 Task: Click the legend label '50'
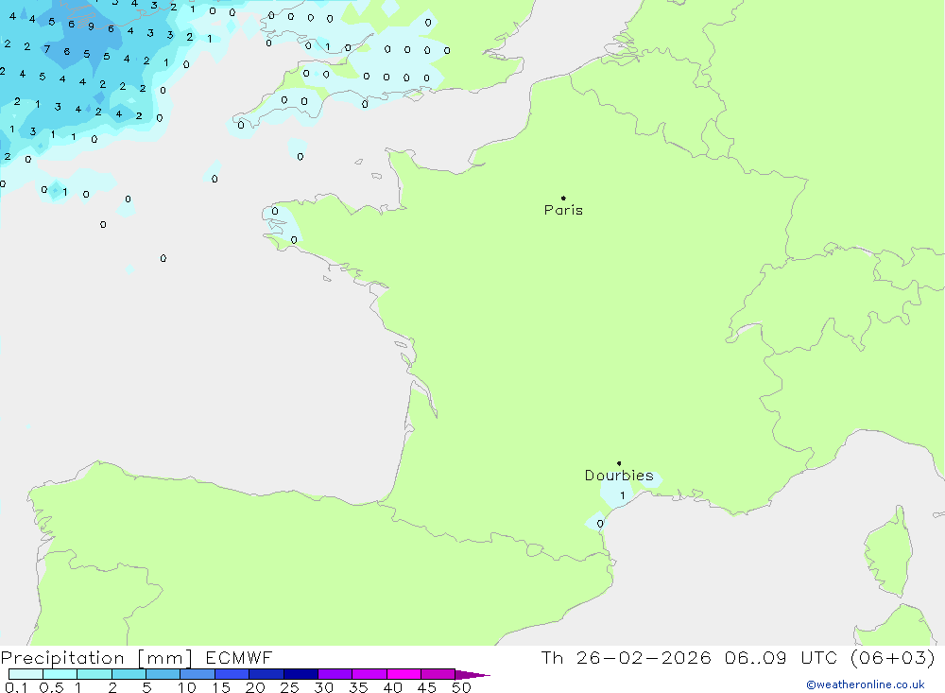(461, 687)
